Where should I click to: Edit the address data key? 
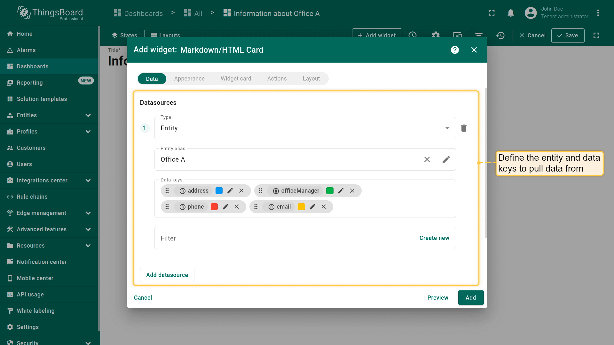click(x=230, y=191)
